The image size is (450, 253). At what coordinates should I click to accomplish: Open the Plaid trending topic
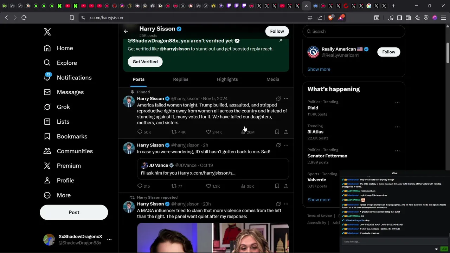pyautogui.click(x=313, y=108)
